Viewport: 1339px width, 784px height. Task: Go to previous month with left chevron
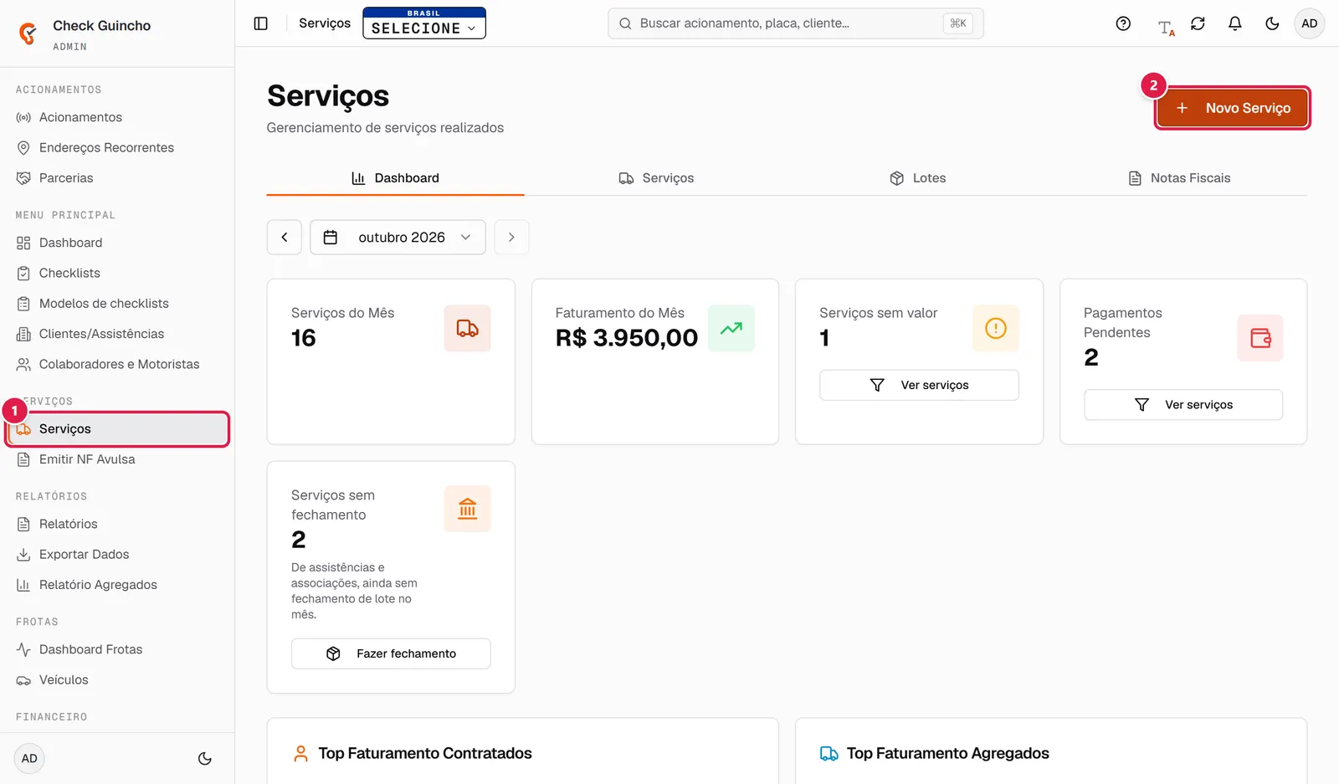point(285,238)
